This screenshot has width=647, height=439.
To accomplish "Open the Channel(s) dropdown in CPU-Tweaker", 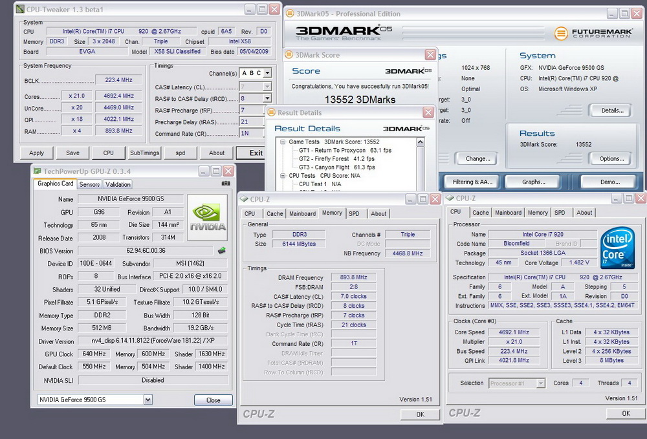I will 267,73.
